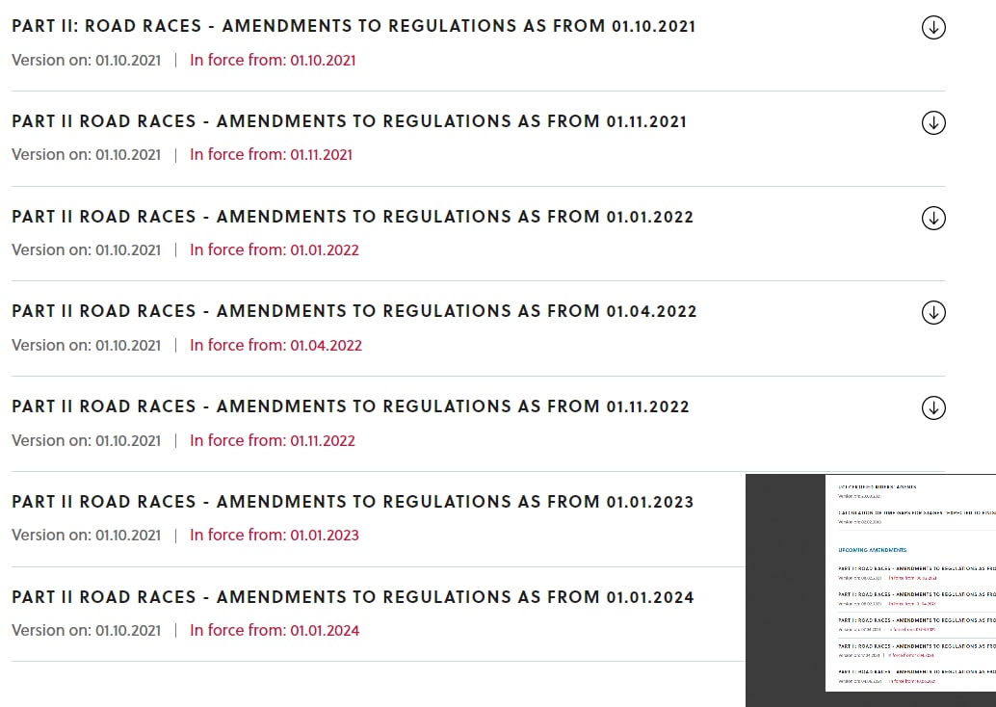Open Road Races amendments as from 01.11.2021 title
This screenshot has width=996, height=707.
pyautogui.click(x=350, y=121)
